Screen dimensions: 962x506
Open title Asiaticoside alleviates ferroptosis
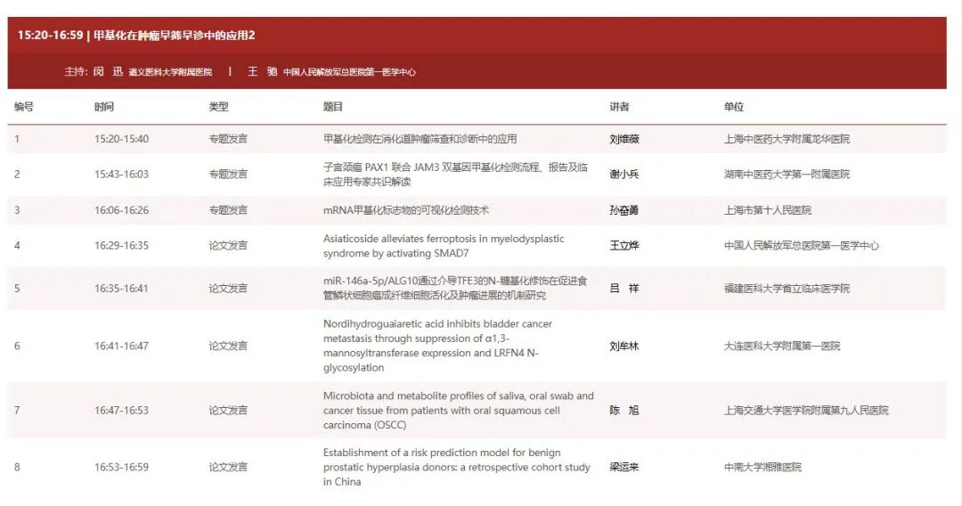tap(444, 246)
